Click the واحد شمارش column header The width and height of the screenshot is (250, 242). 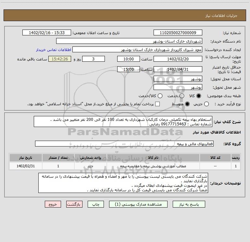coord(90,158)
